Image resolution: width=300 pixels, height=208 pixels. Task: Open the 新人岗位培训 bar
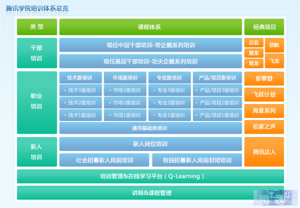(150, 144)
